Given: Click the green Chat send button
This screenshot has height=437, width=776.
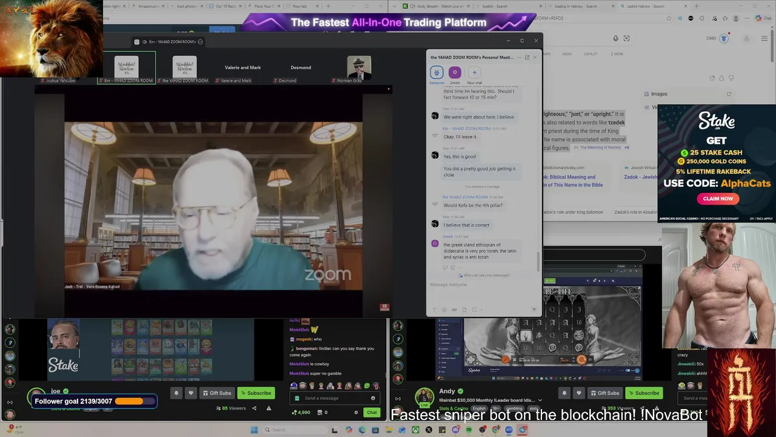Looking at the screenshot, I should pos(372,412).
